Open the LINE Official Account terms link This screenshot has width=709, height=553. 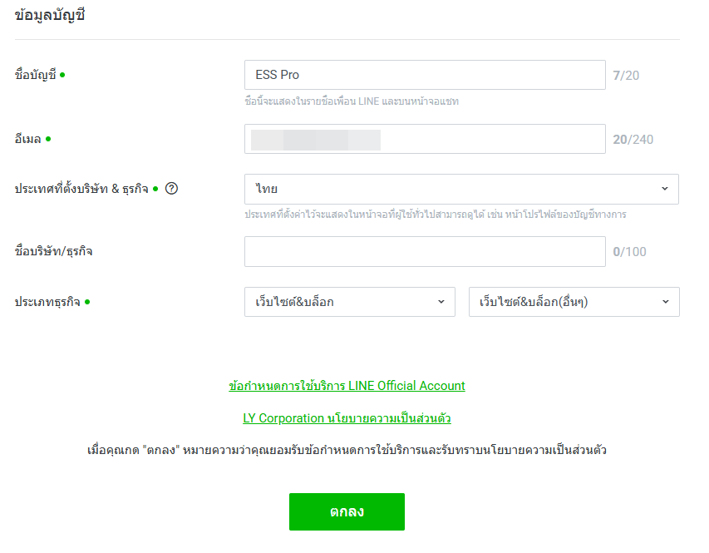pyautogui.click(x=347, y=386)
